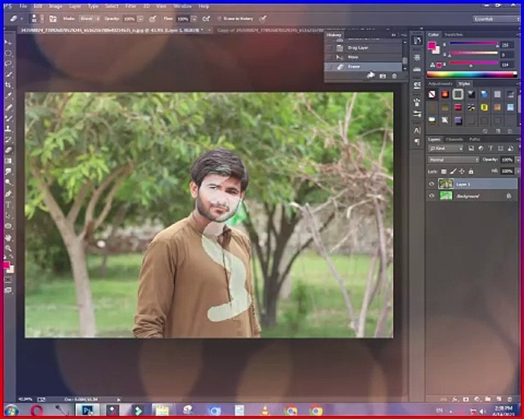Create a new layer icon
This screenshot has width=524, height=419.
click(x=499, y=399)
